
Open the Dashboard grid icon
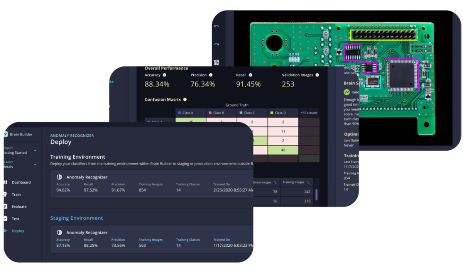5,182
